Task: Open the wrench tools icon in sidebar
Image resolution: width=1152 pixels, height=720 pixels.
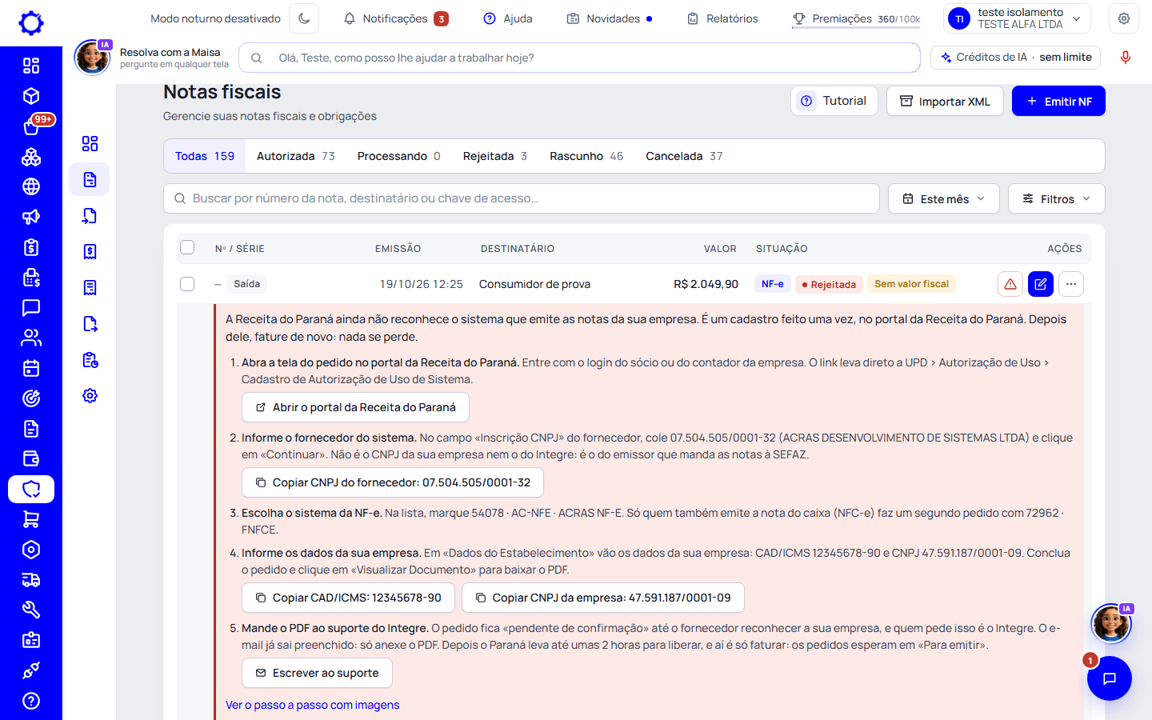Action: (x=31, y=610)
